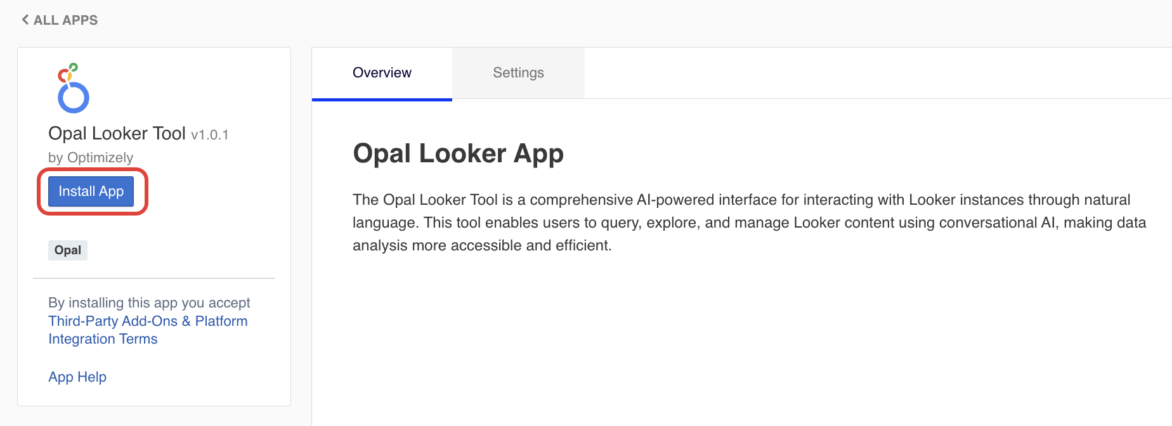Screen dimensions: 1172x426
Task: Switch to the Settings tab
Action: click(x=518, y=73)
